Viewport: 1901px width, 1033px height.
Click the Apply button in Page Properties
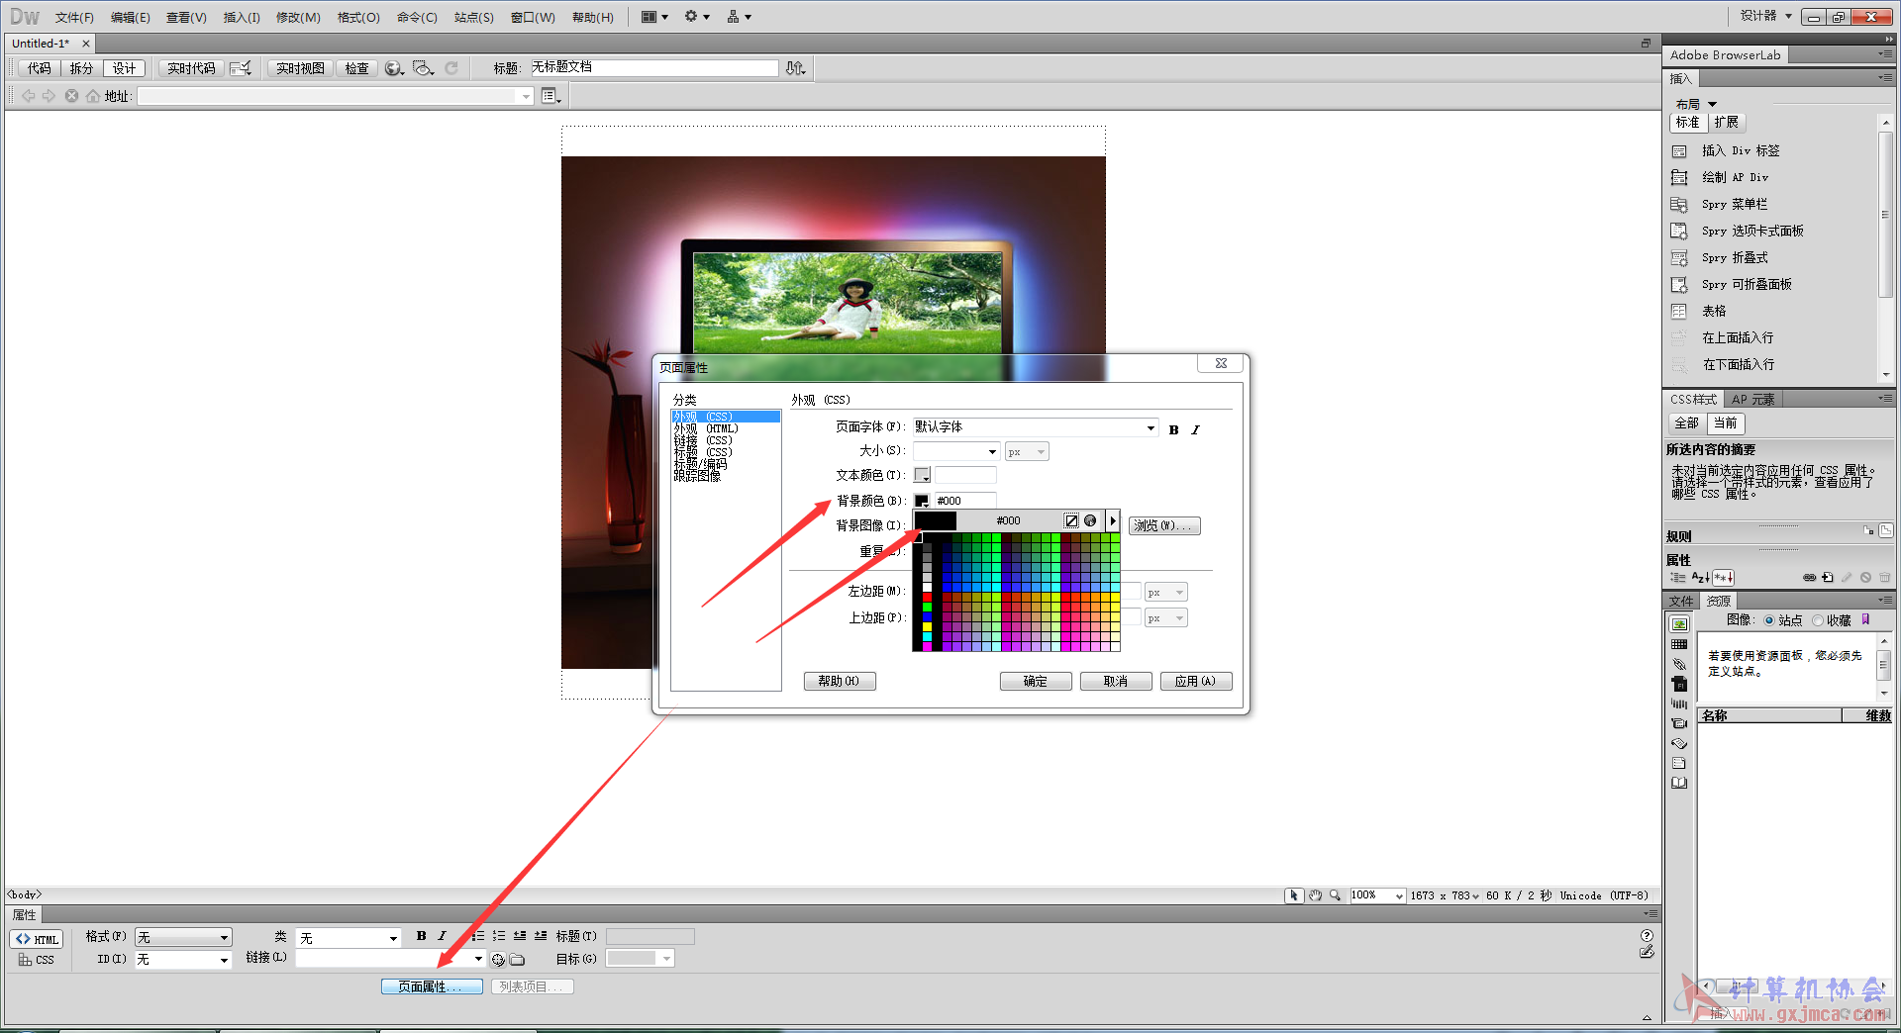tap(1196, 681)
